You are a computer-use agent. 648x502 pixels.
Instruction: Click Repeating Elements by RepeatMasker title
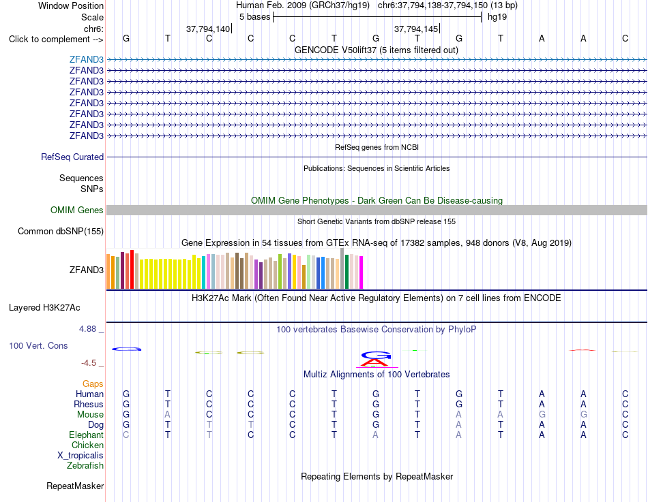click(377, 476)
